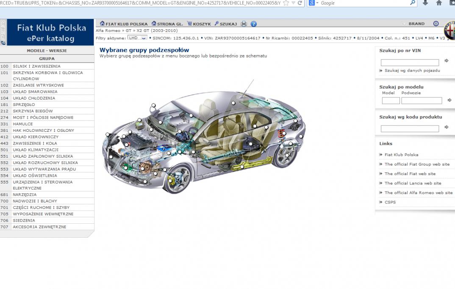
Task: Select group 681 NARZĘDZIA
Action: (47, 195)
